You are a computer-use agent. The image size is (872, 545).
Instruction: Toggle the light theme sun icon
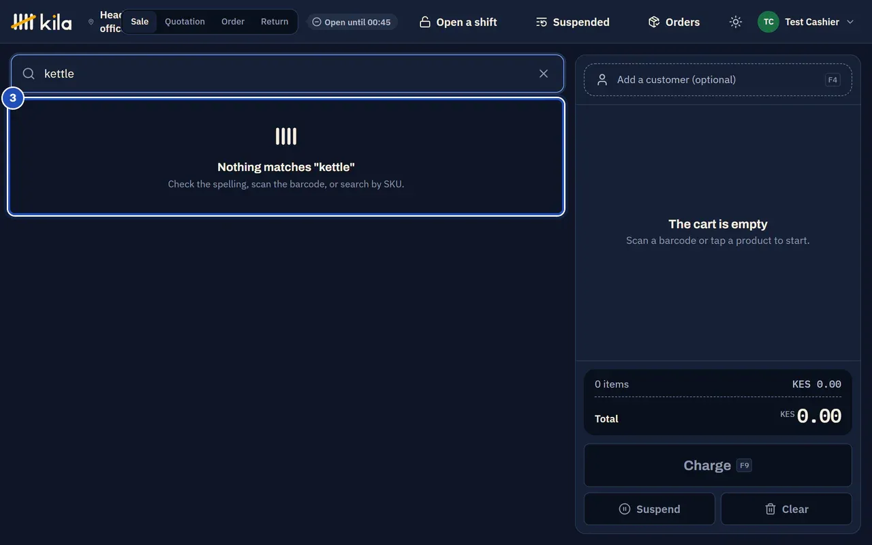[736, 22]
